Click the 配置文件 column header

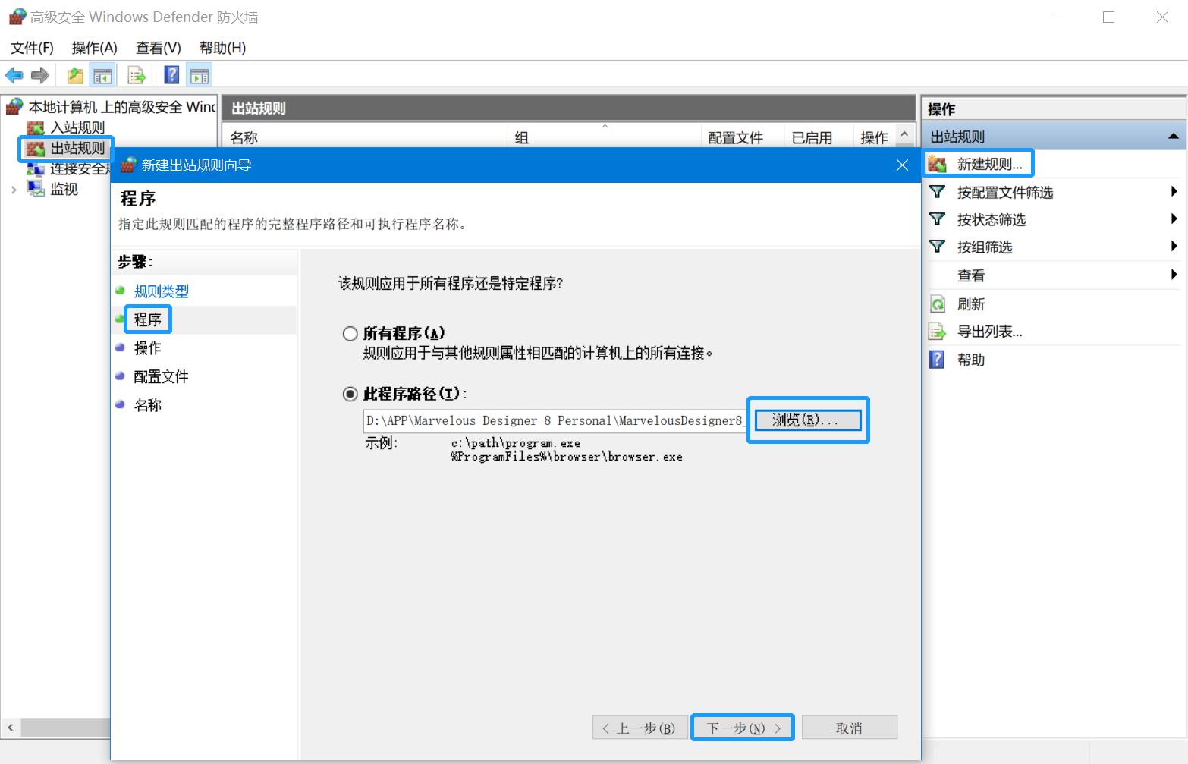point(743,137)
